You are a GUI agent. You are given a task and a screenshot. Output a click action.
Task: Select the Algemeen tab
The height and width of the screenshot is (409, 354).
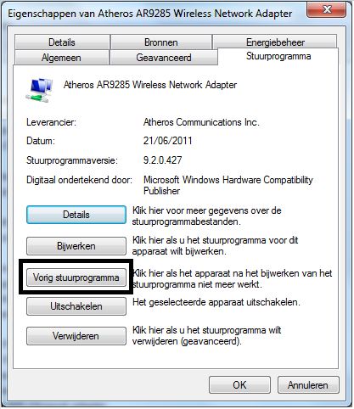pyautogui.click(x=61, y=58)
